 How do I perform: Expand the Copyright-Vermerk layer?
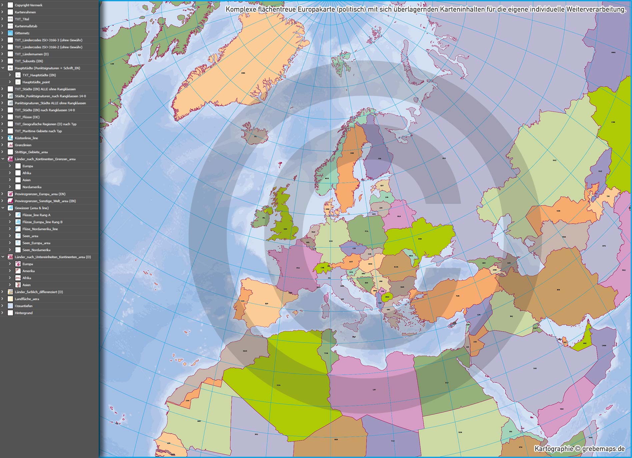click(x=3, y=5)
